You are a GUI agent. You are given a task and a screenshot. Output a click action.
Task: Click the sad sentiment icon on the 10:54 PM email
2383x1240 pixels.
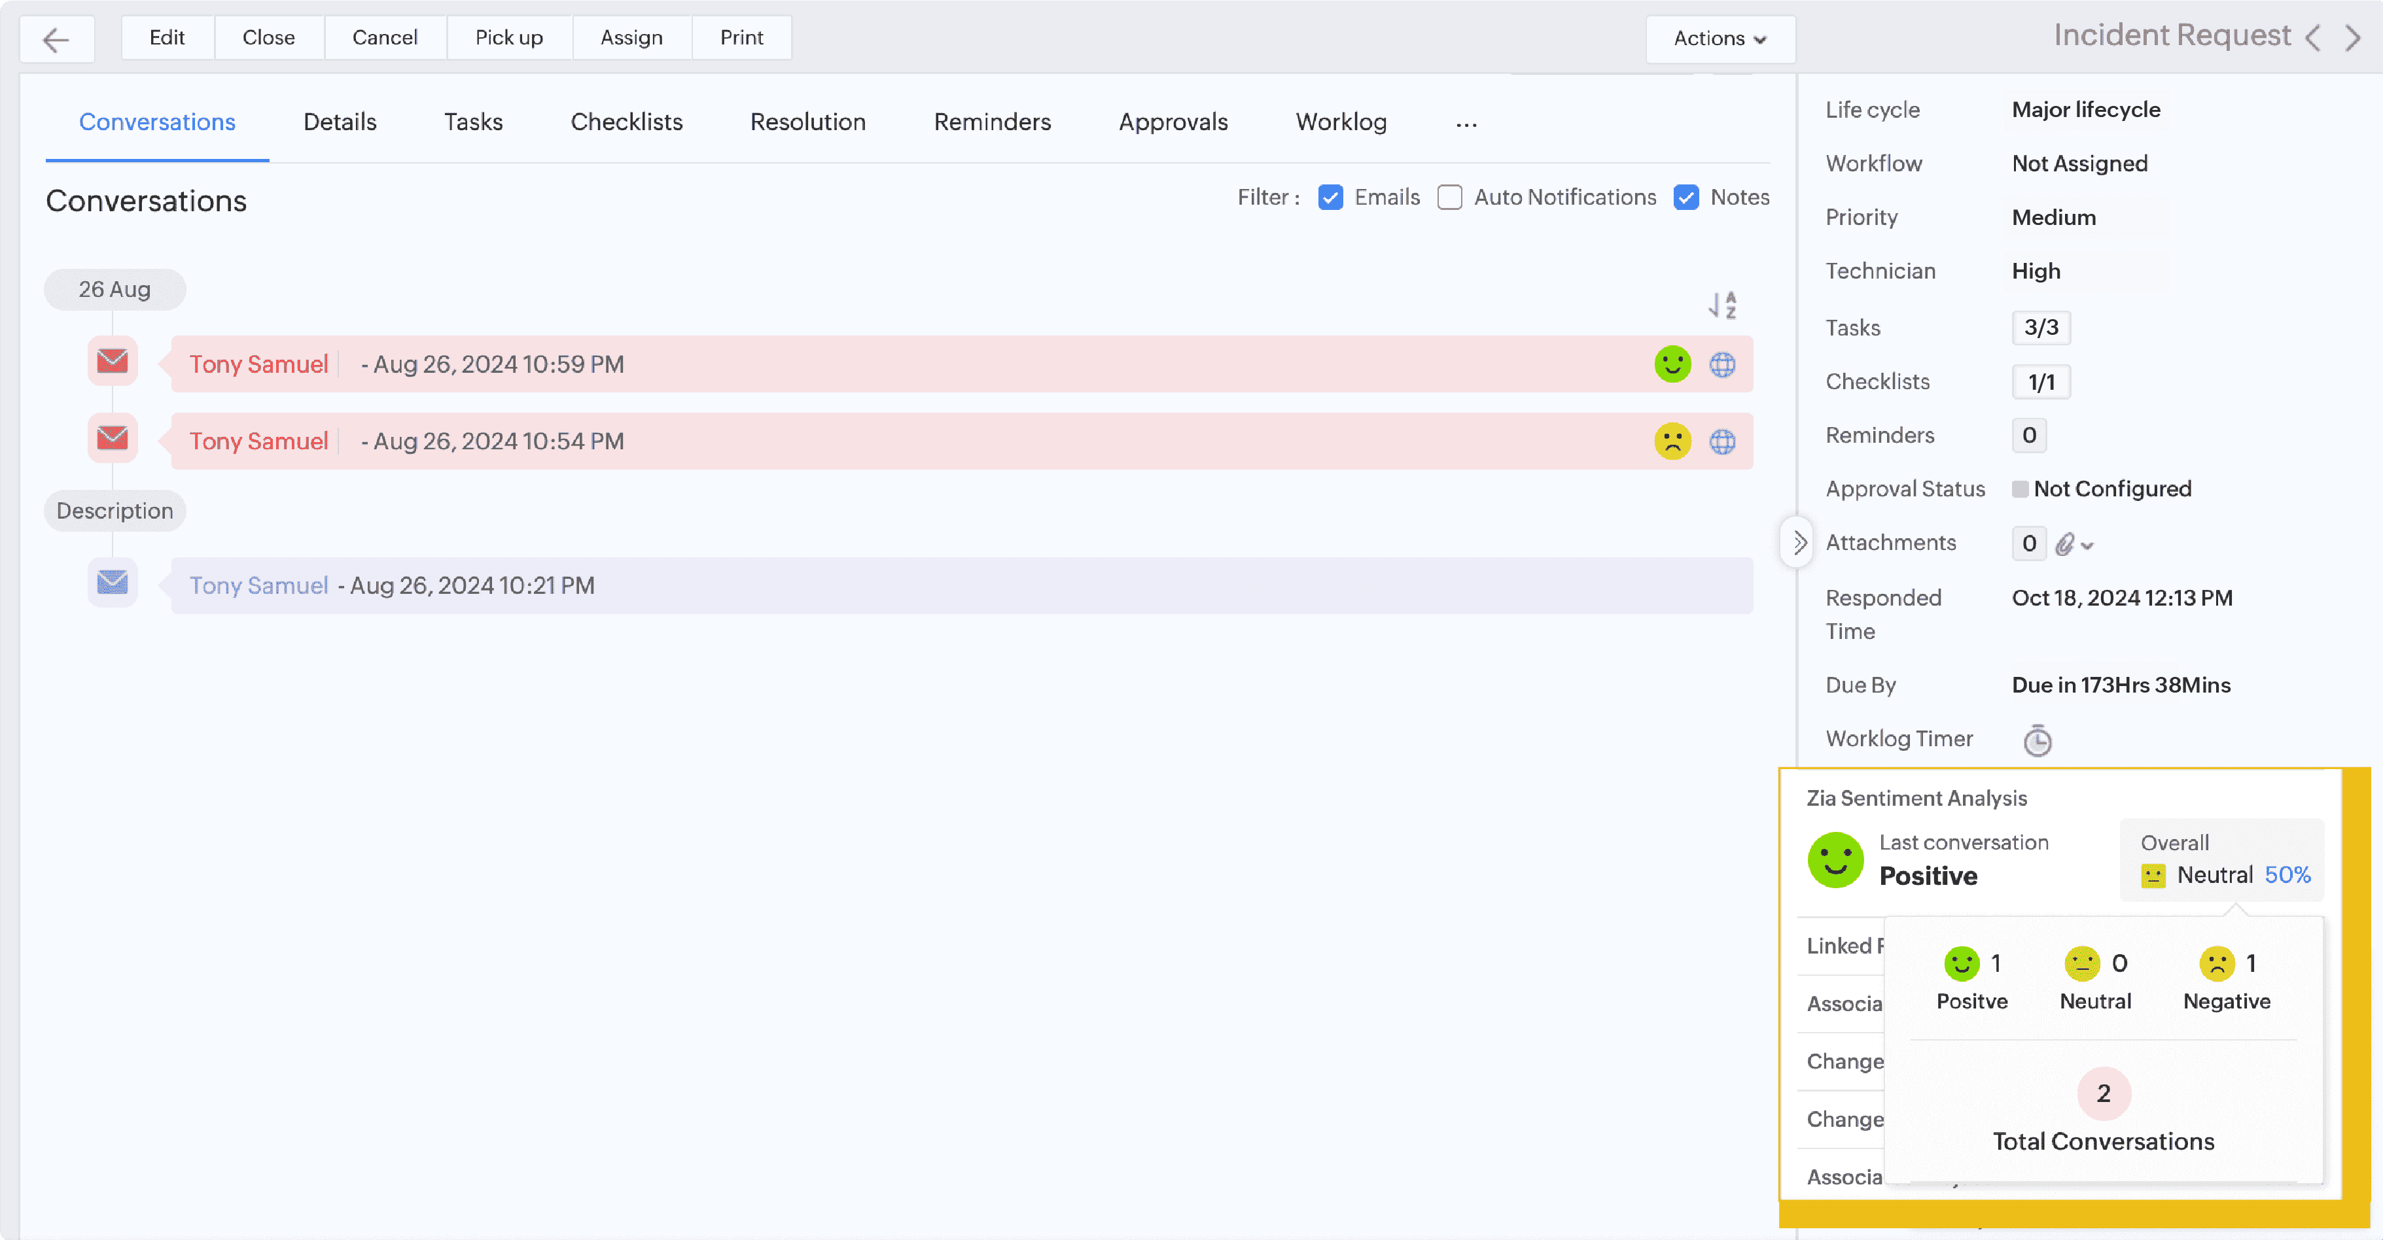1672,441
